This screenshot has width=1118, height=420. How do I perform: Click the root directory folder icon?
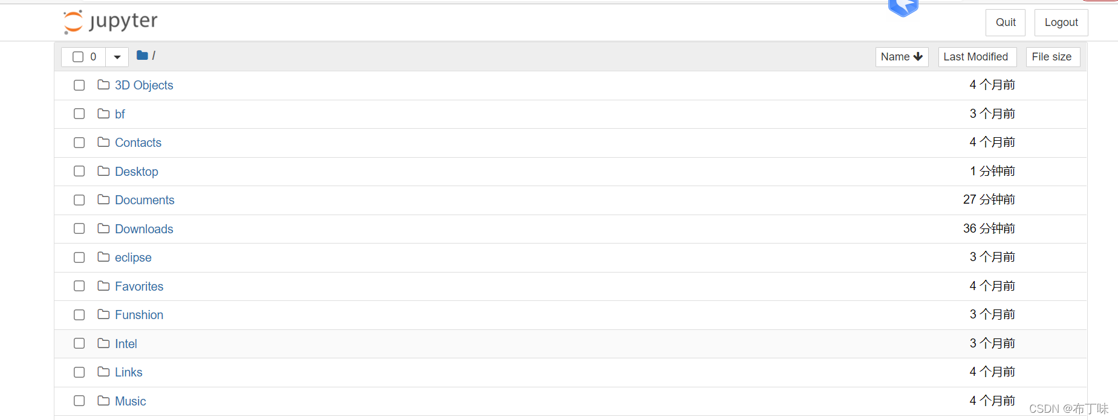pyautogui.click(x=142, y=56)
